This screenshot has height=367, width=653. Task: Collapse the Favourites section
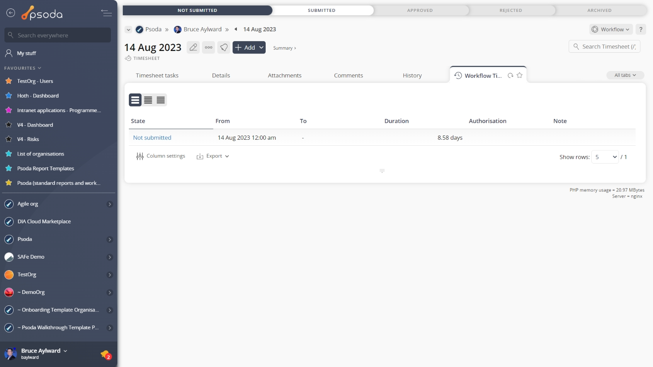coord(23,68)
